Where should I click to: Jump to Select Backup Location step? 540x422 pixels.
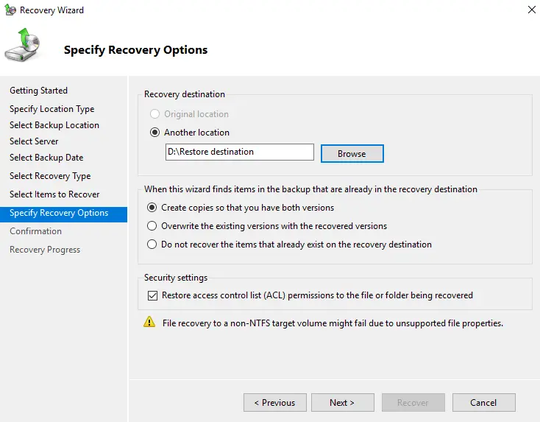(x=54, y=125)
